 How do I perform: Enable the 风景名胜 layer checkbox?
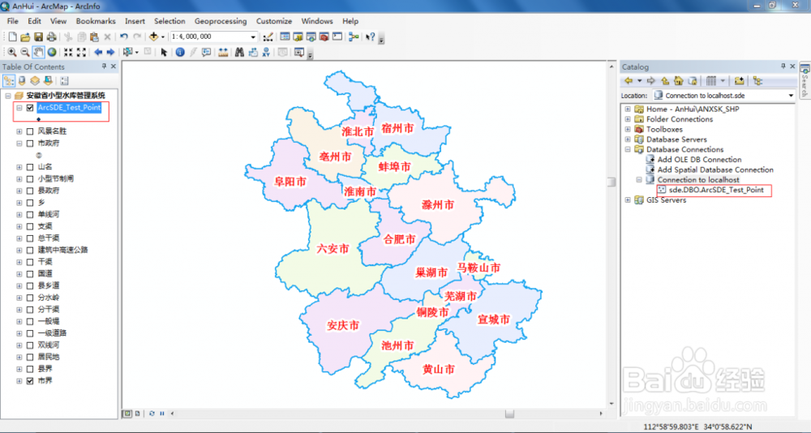tap(29, 131)
